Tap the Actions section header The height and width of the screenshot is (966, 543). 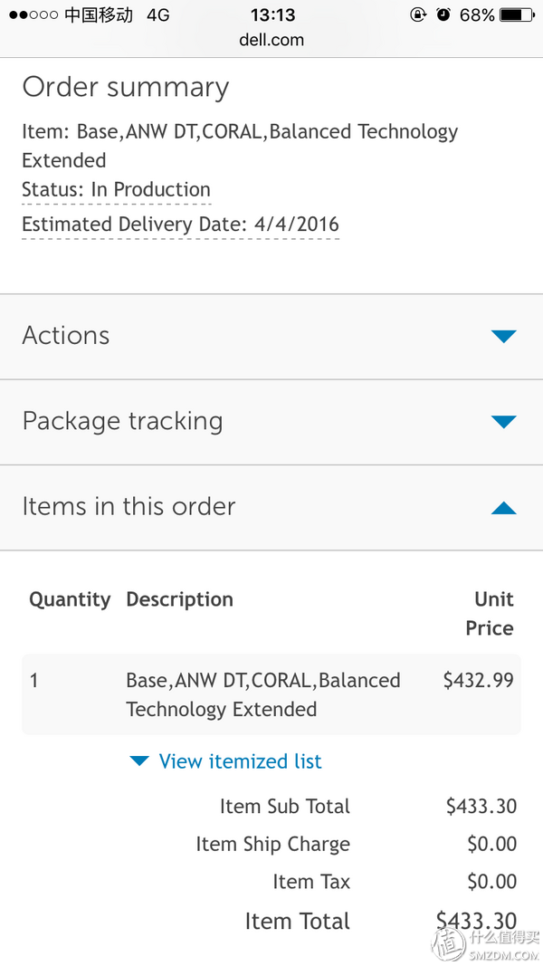(x=271, y=337)
